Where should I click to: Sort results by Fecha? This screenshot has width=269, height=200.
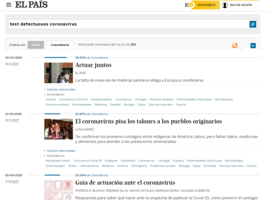click(36, 45)
